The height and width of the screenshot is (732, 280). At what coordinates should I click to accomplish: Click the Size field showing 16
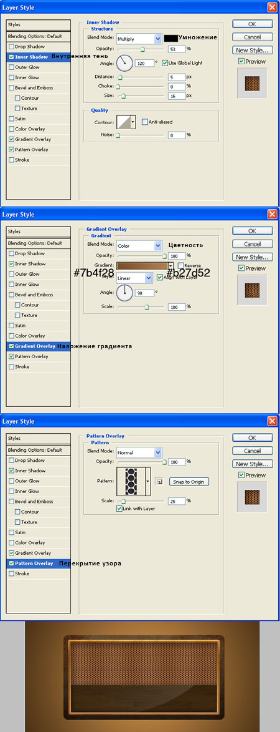[177, 95]
